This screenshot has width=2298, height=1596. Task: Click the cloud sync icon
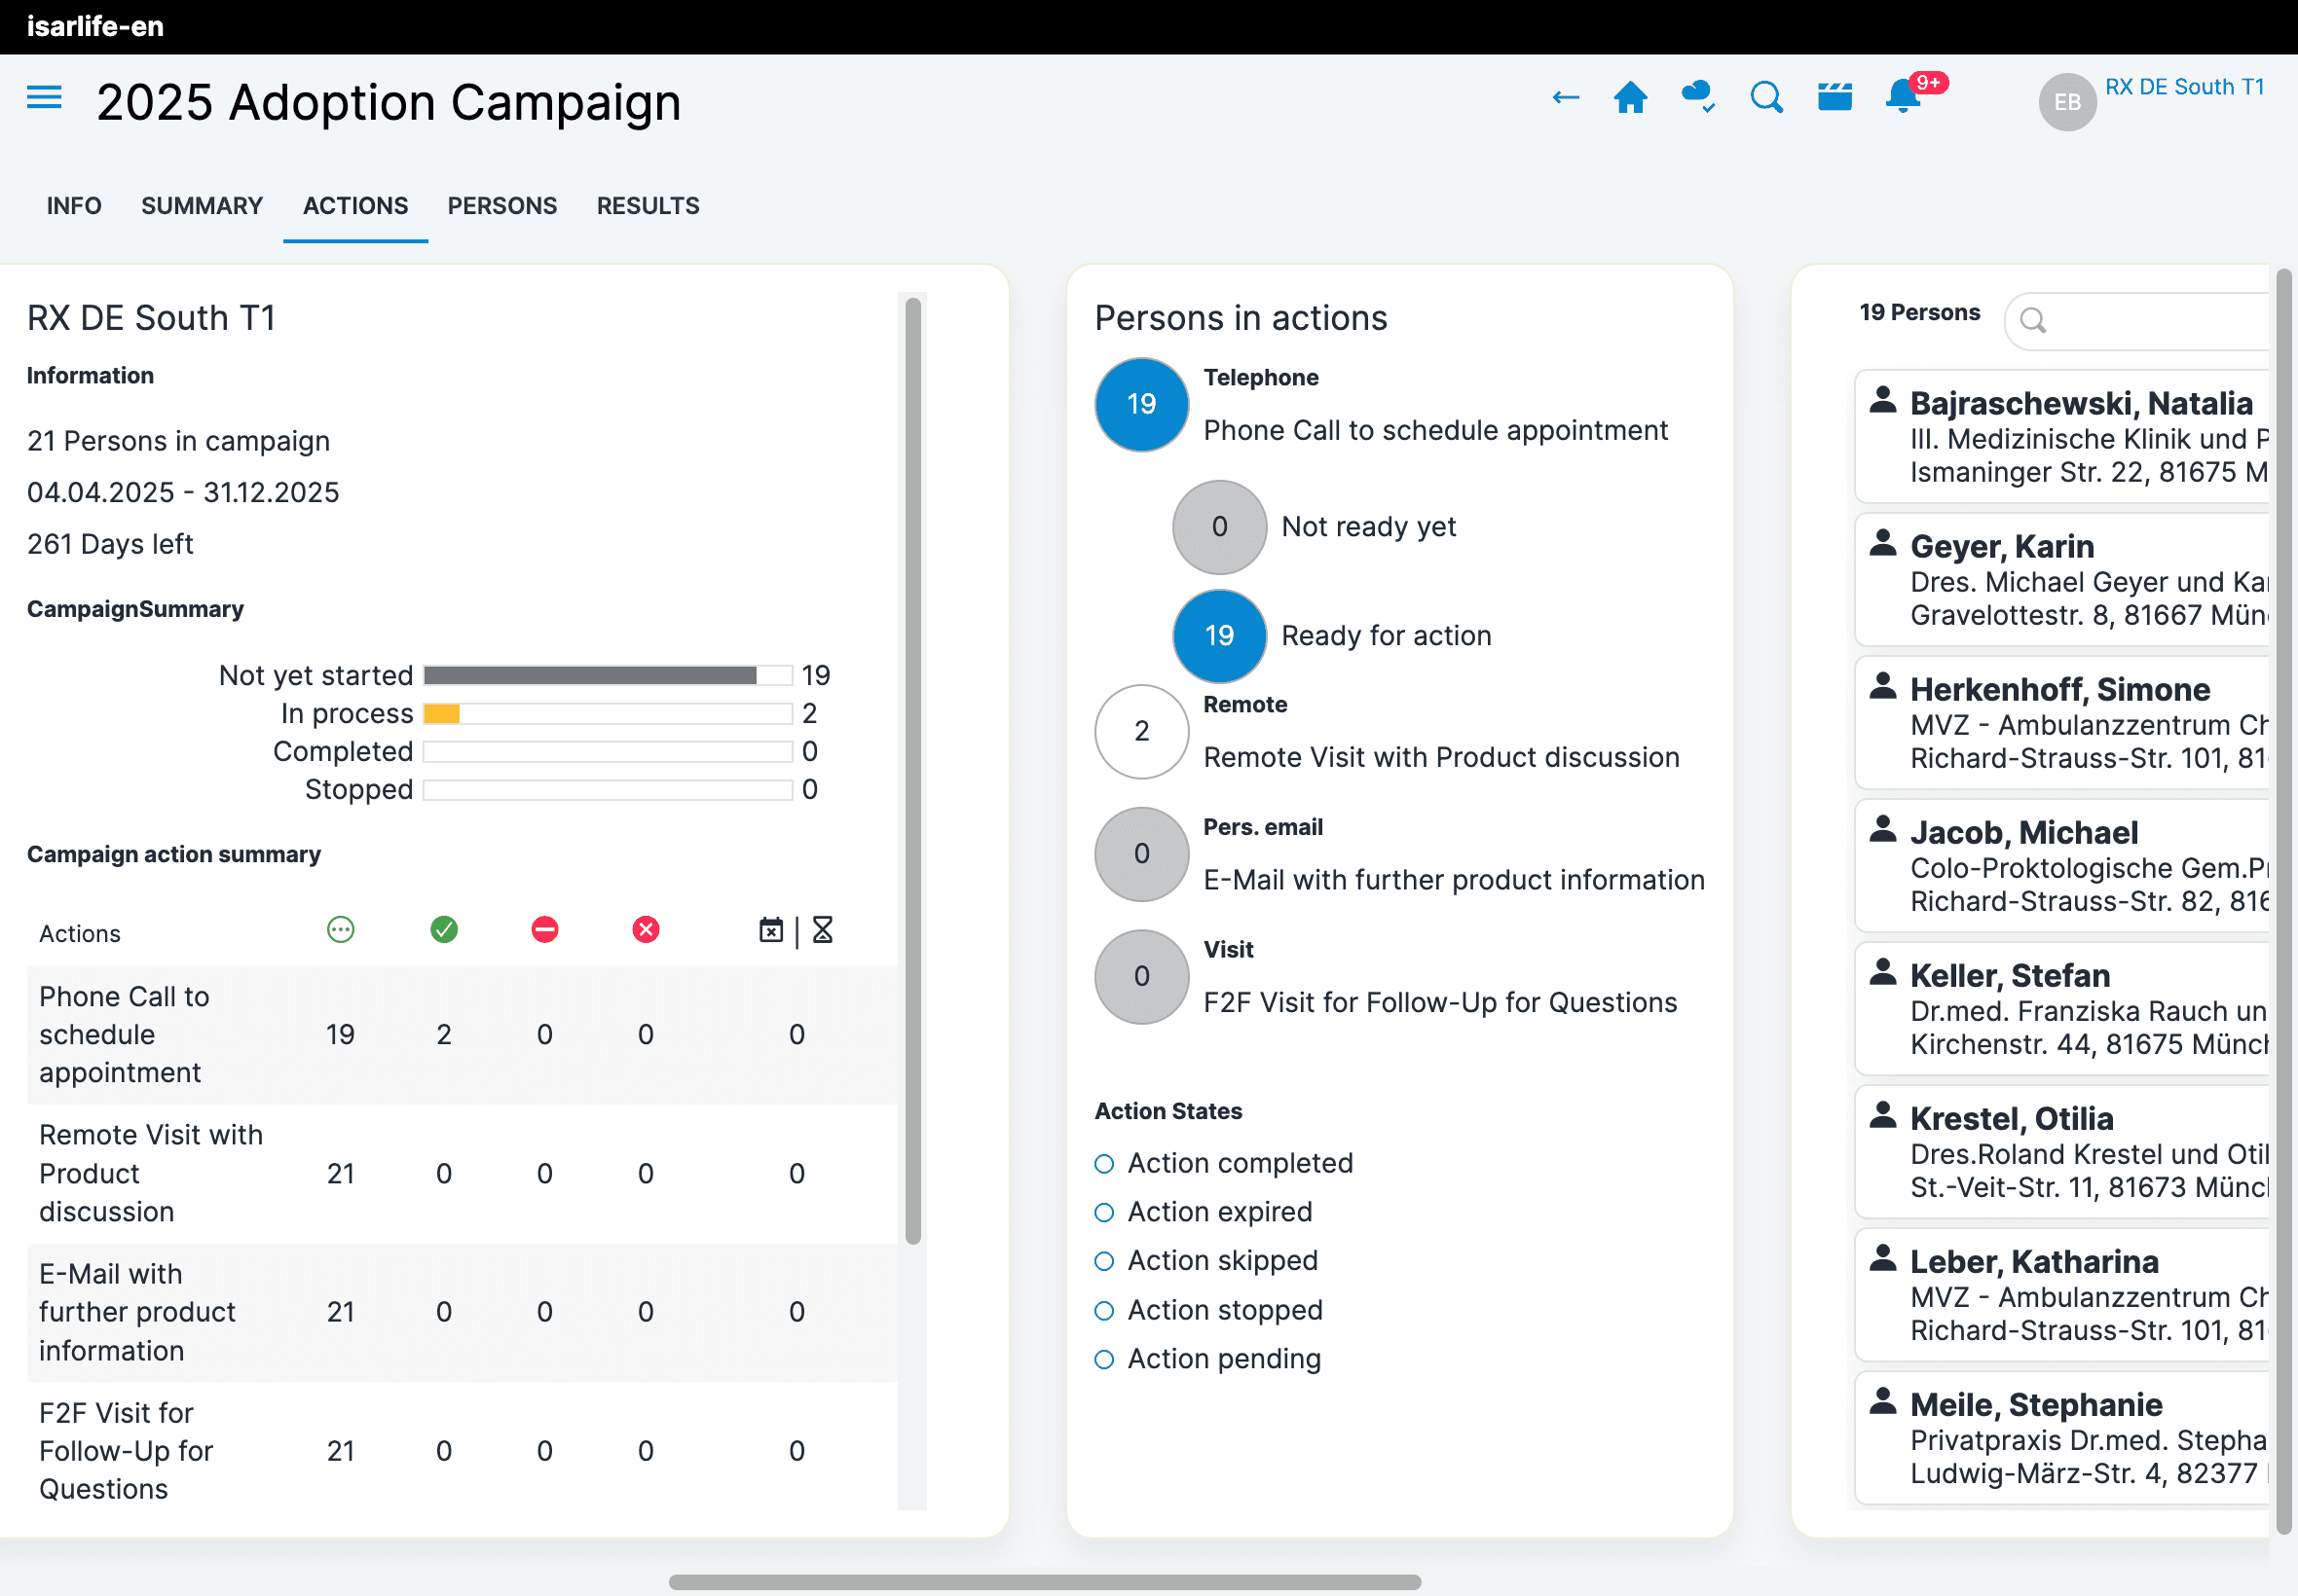[1698, 98]
